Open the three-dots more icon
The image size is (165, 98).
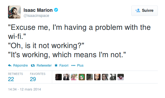tap(73, 66)
